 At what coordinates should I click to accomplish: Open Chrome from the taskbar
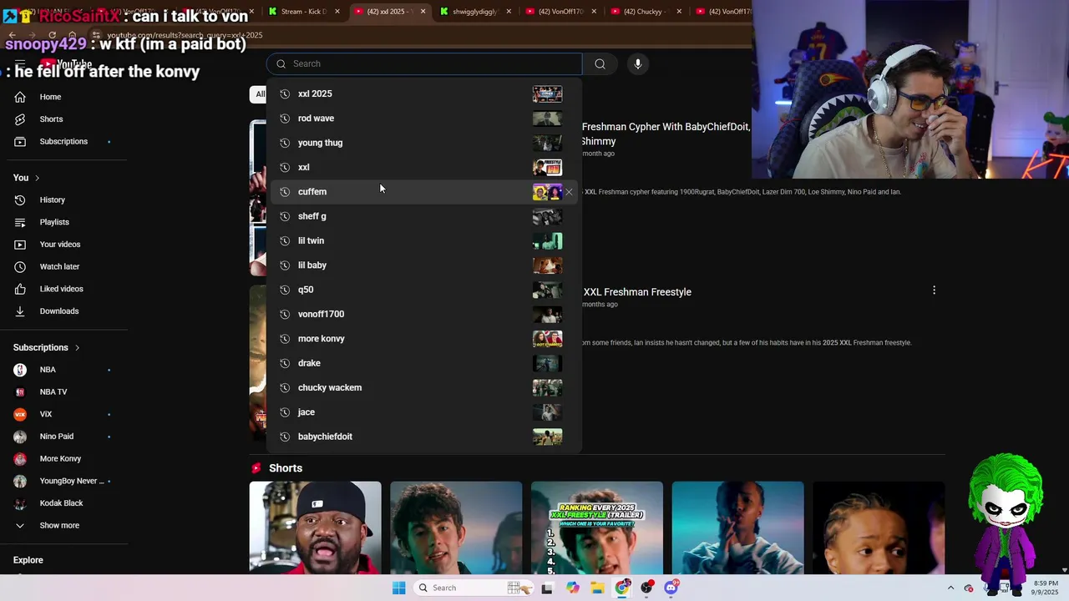tap(622, 588)
